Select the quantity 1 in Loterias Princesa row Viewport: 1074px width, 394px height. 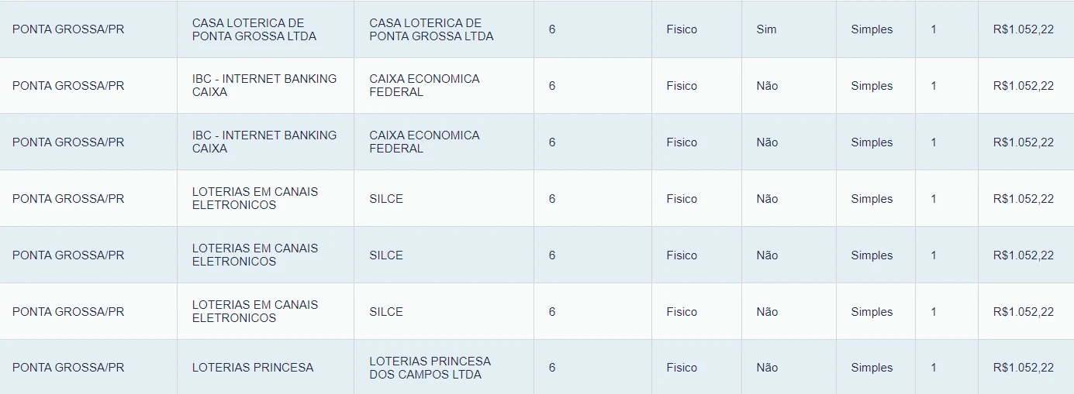[x=934, y=368]
